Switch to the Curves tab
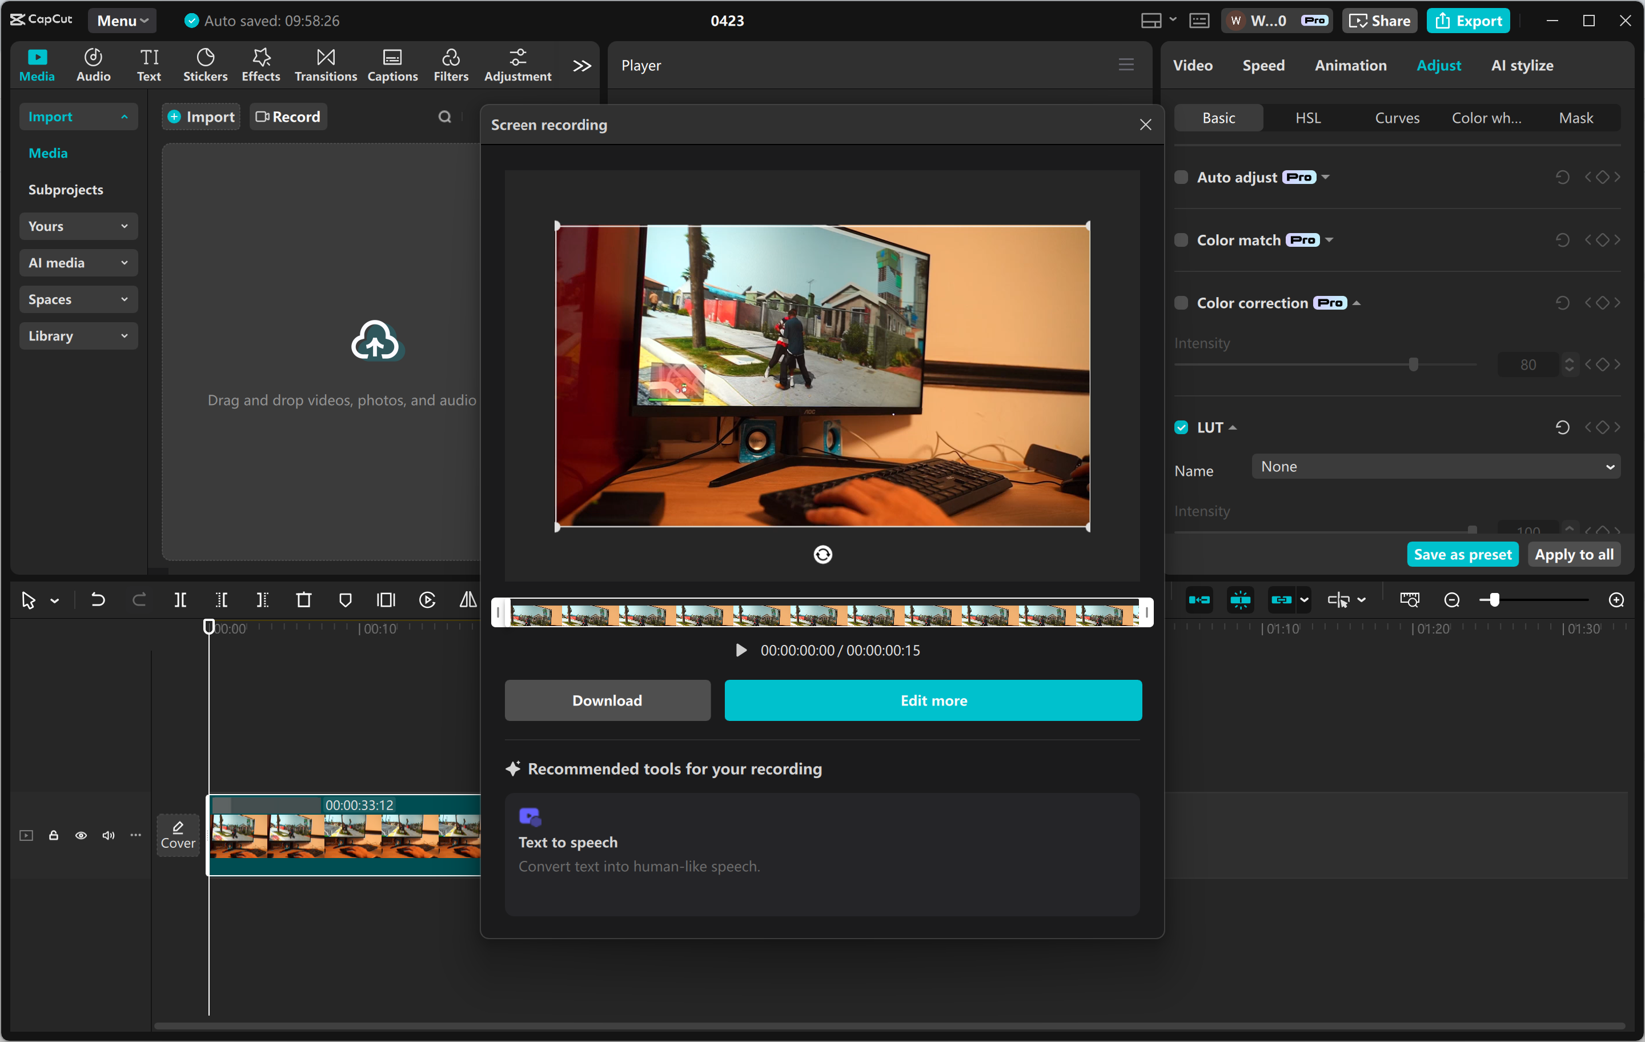This screenshot has height=1042, width=1645. tap(1397, 118)
